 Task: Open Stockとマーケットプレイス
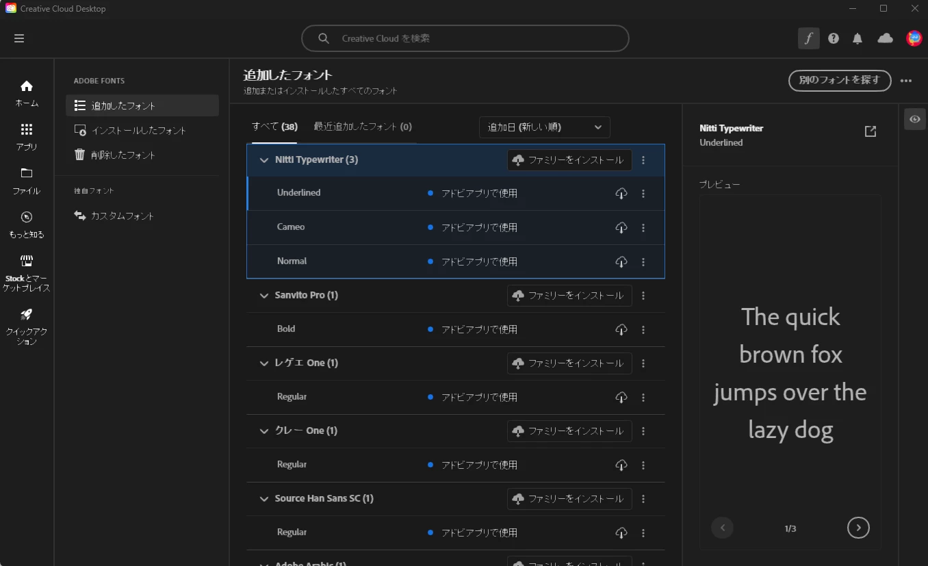click(27, 273)
